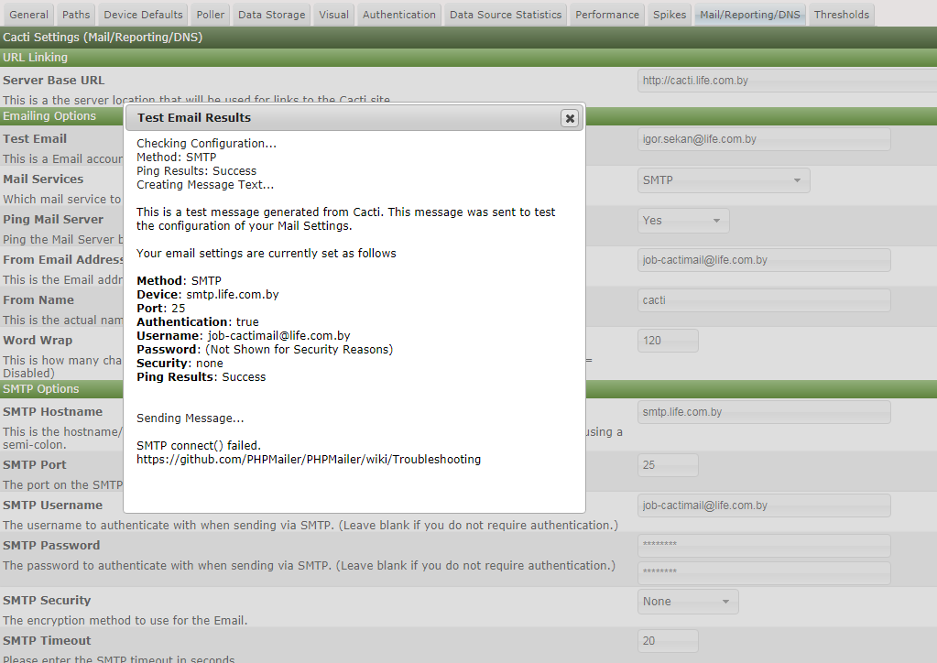Click the Server Base URL field
The height and width of the screenshot is (663, 937).
point(787,81)
